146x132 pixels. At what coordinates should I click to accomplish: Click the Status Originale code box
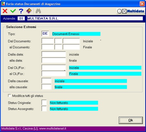pyautogui.click(x=44, y=103)
